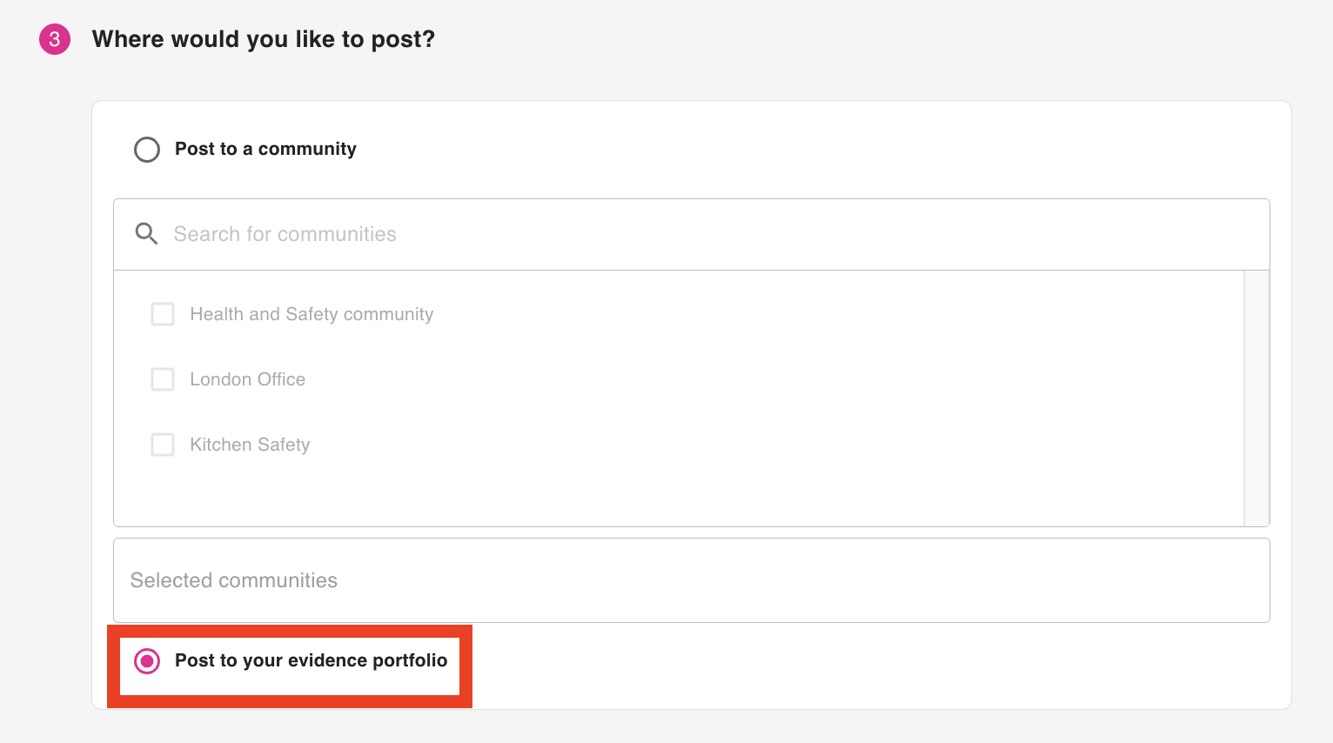The image size is (1333, 743).
Task: Click the 'London Office' label text
Action: coord(247,379)
